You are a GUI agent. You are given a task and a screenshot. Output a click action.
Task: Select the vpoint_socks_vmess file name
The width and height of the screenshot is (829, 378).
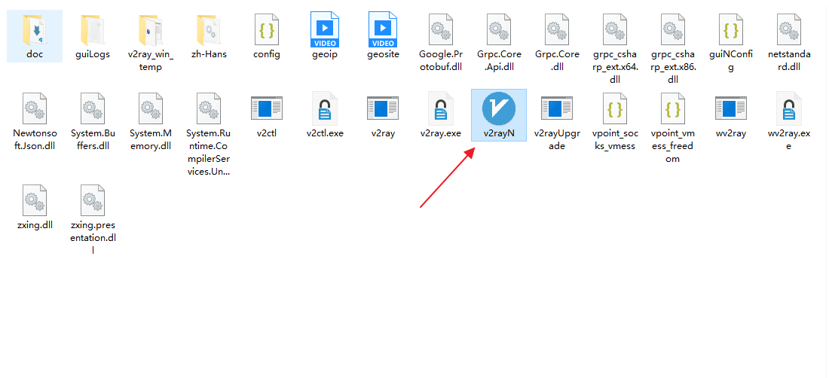point(615,140)
